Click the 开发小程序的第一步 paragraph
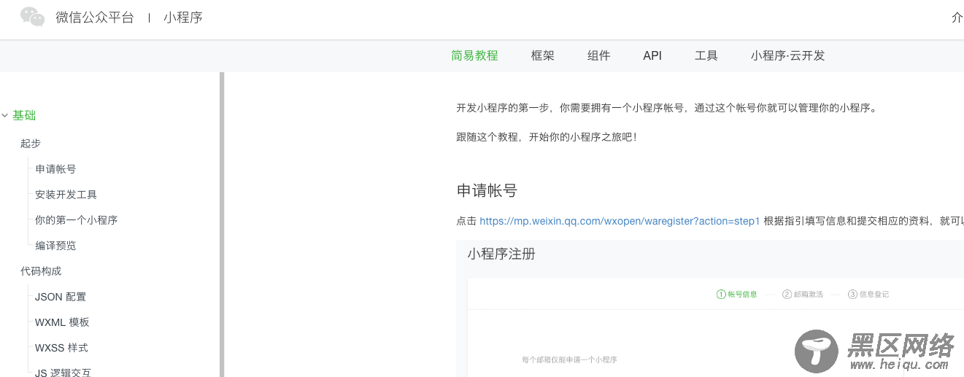This screenshot has width=964, height=377. click(666, 108)
